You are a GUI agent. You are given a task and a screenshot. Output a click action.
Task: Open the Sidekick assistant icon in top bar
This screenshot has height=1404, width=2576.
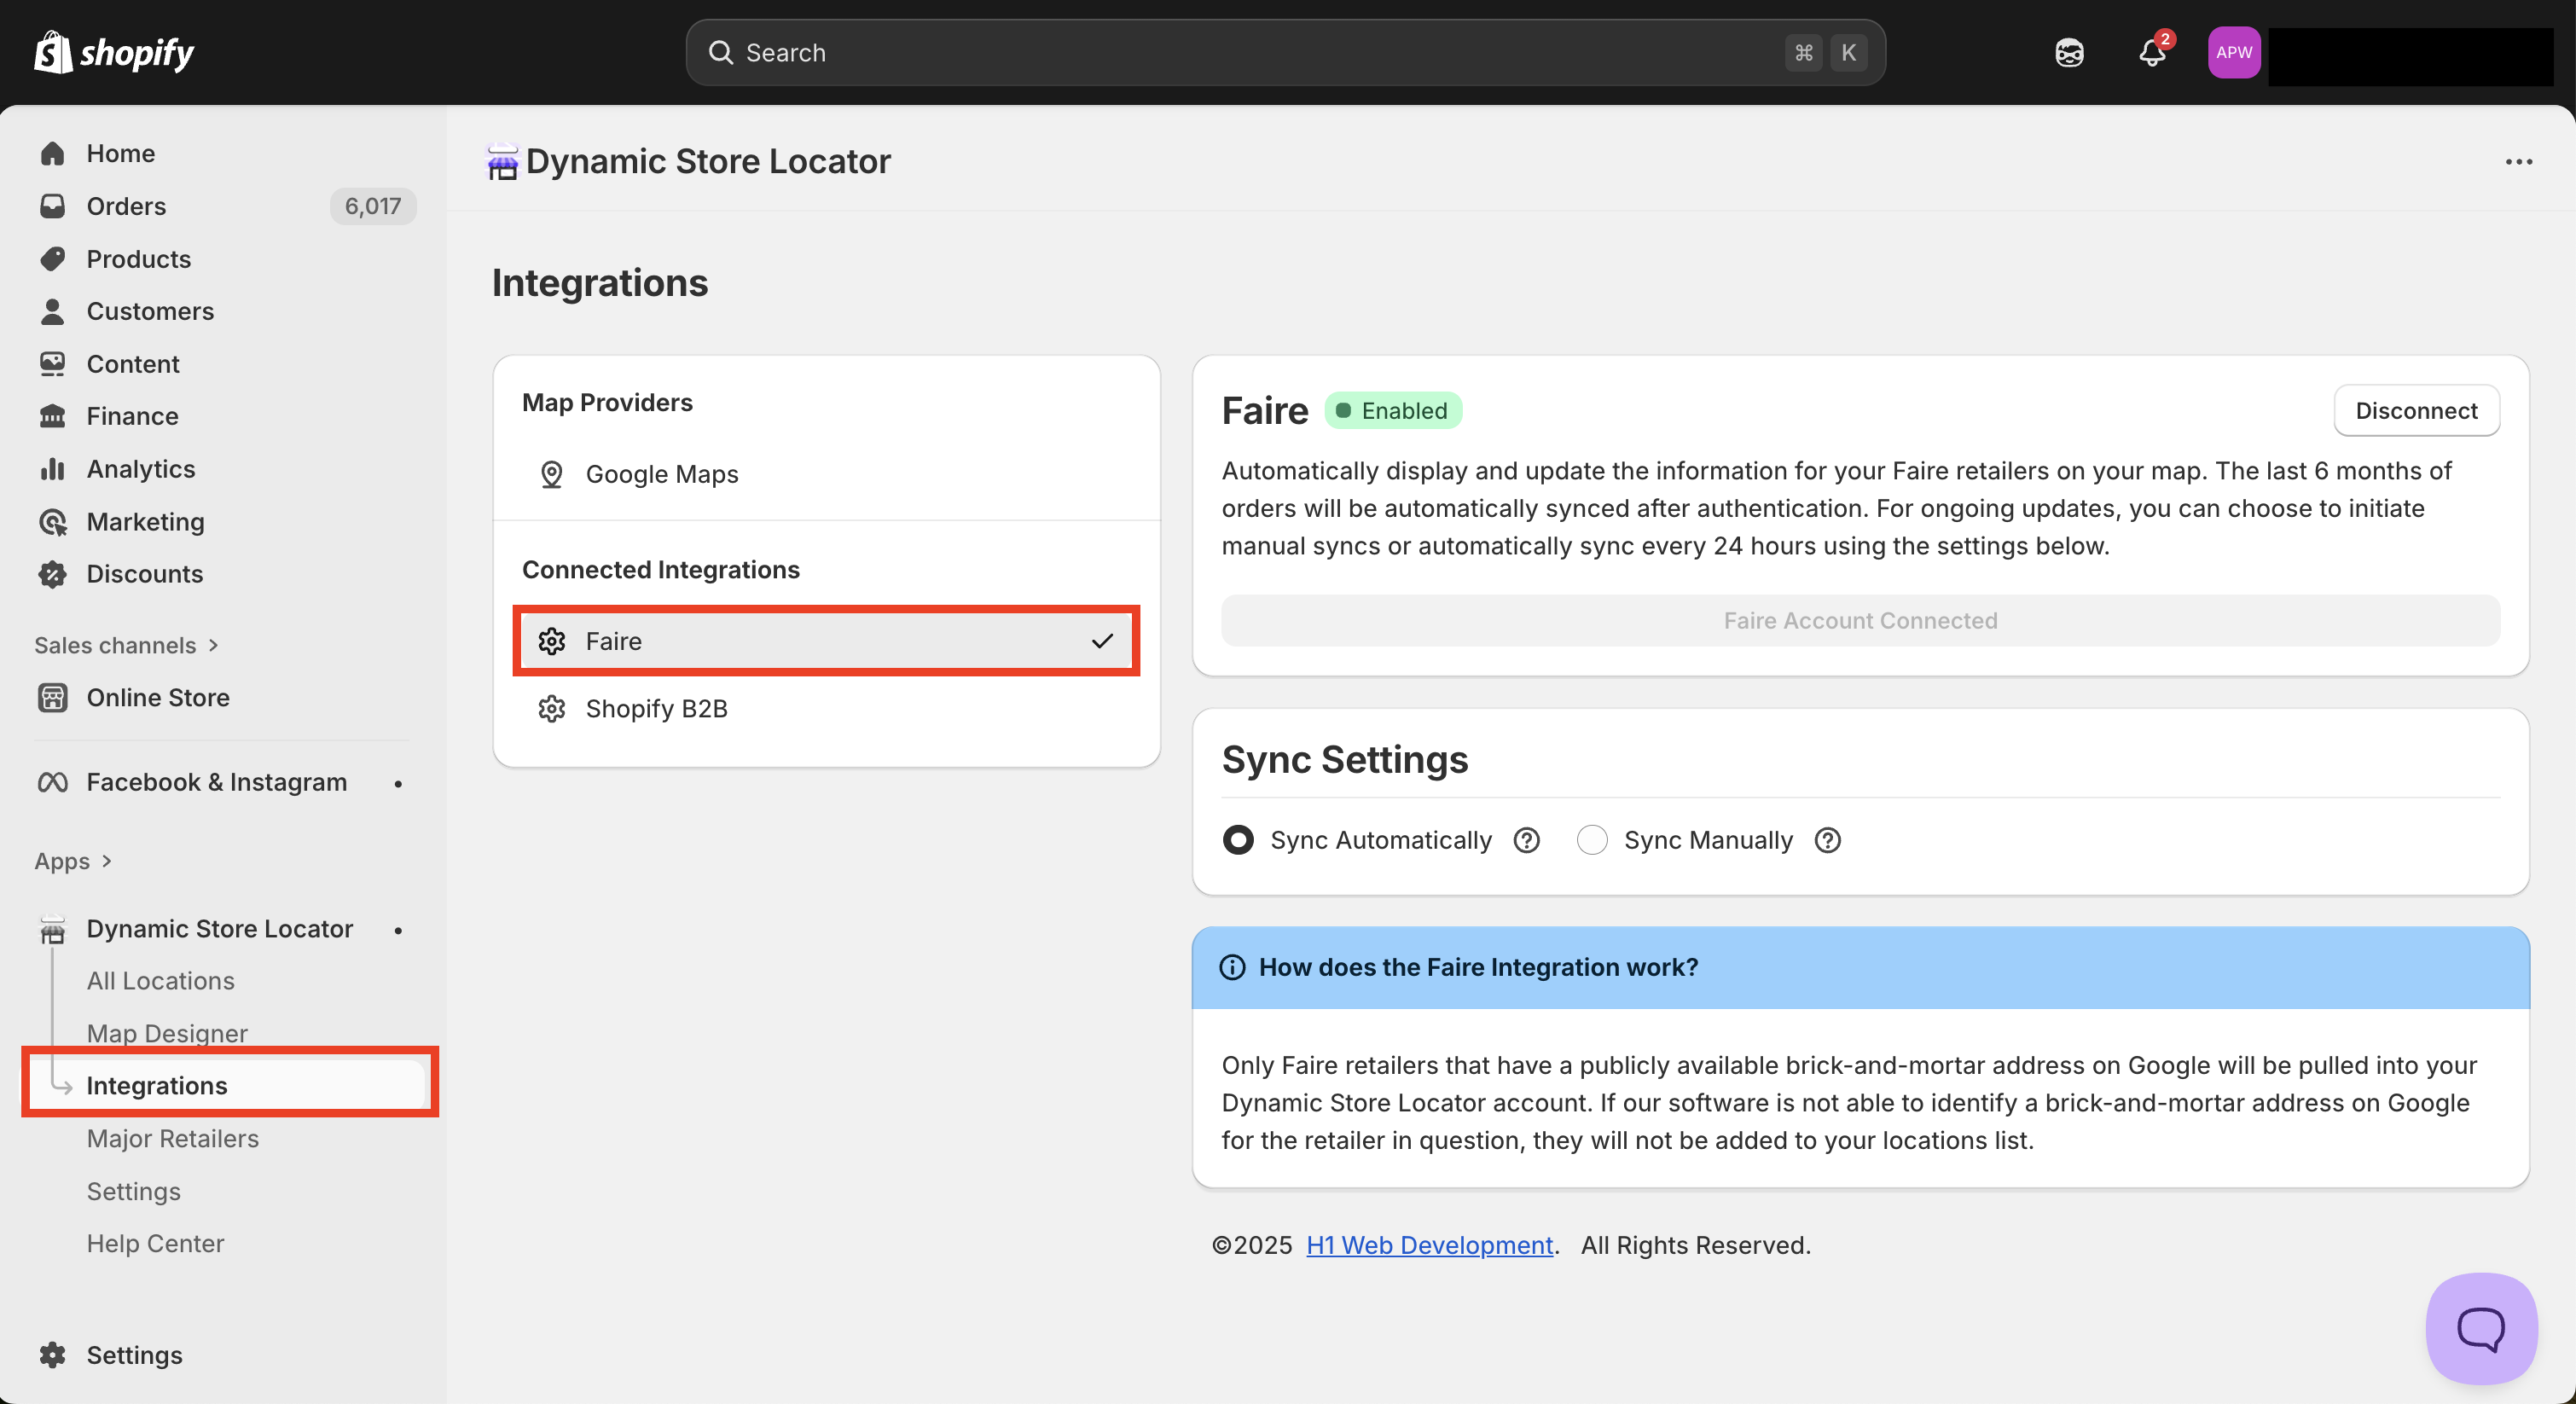point(2069,53)
